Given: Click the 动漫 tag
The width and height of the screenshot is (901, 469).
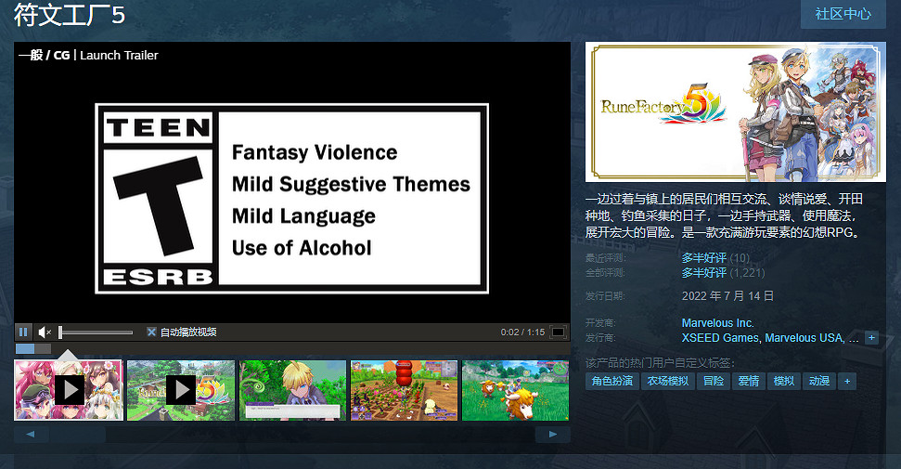Looking at the screenshot, I should pyautogui.click(x=818, y=381).
